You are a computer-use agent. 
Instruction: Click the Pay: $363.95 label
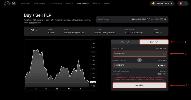tap(118, 48)
